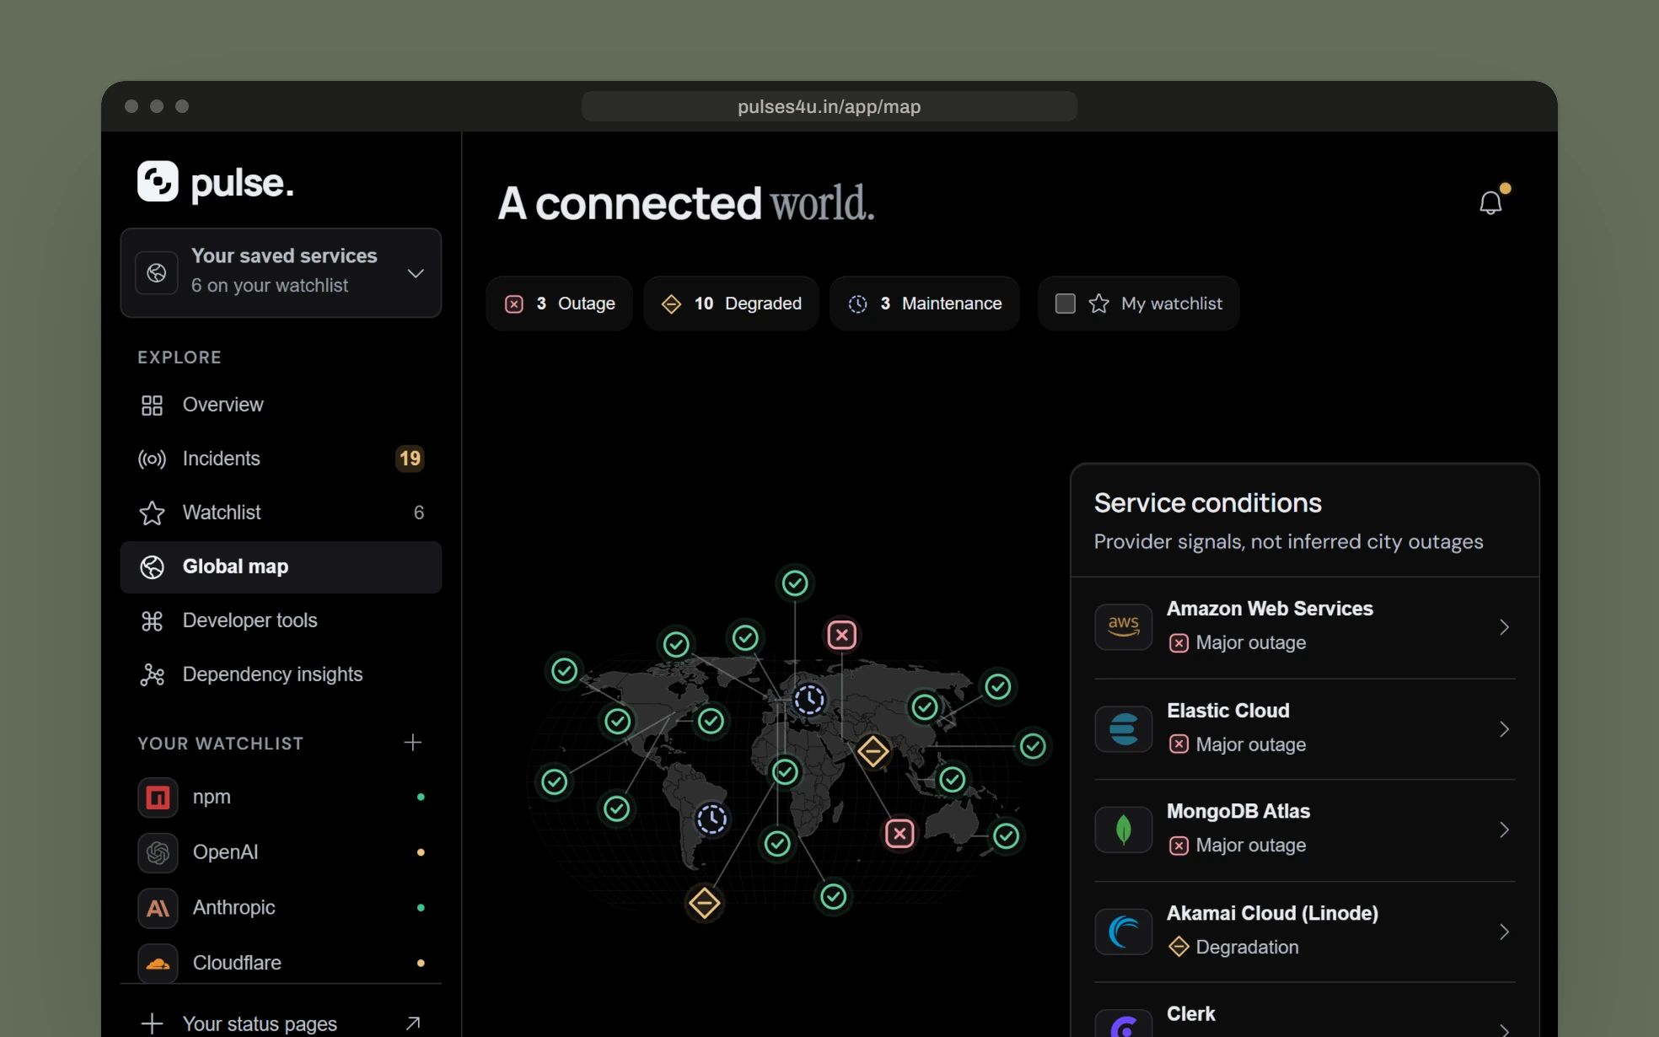This screenshot has height=1037, width=1659.
Task: Open Elastic Cloud details
Action: (x=1304, y=728)
